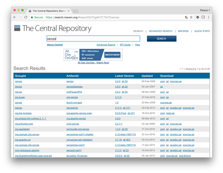
Task: Open the Person 1 profile switcher
Action: tap(205, 10)
